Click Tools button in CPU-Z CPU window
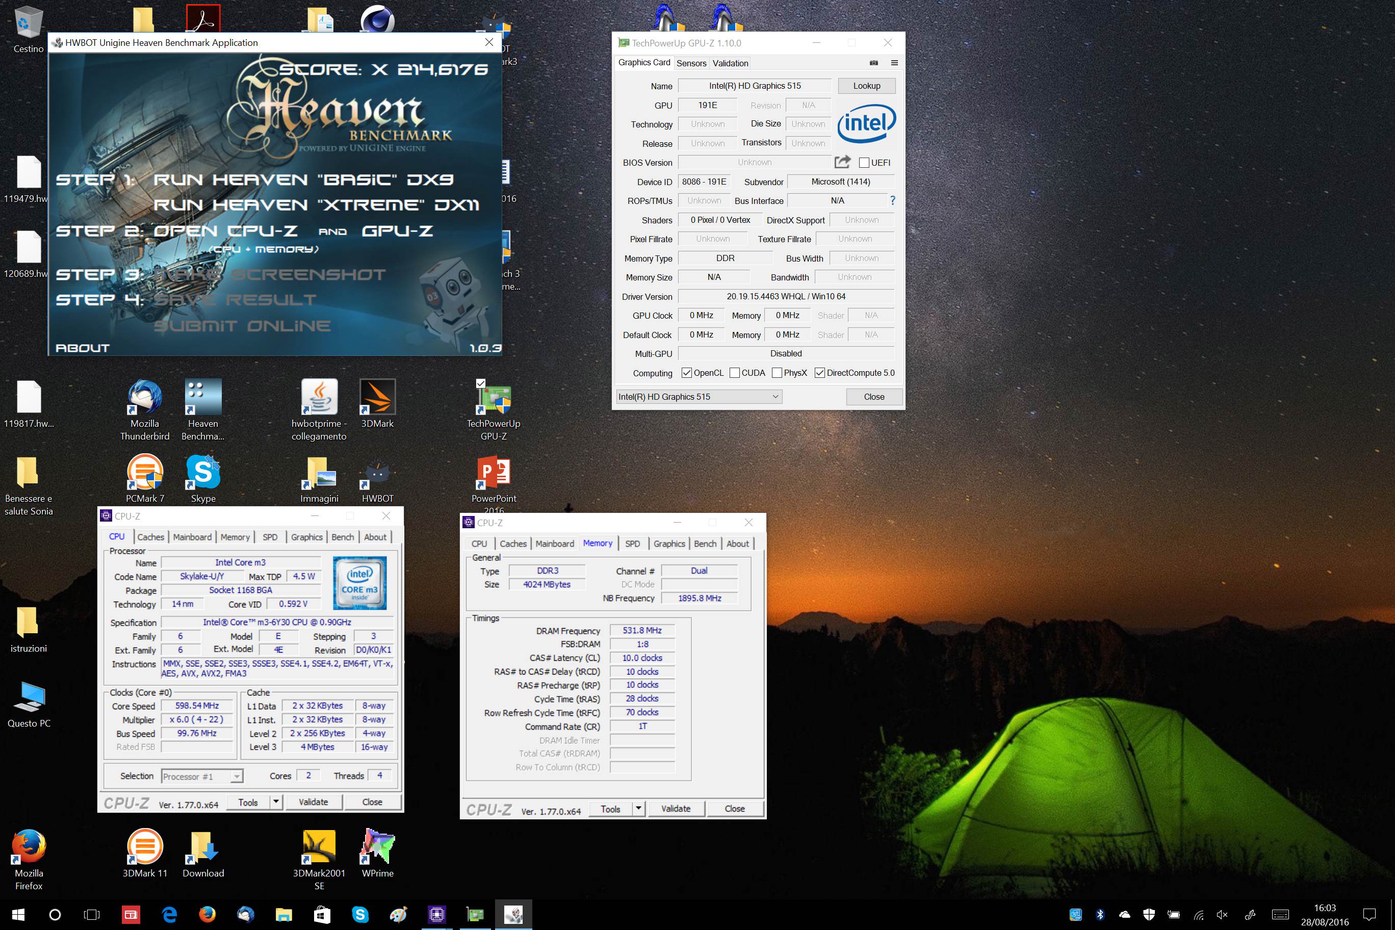Screen dimensions: 1395x930 248,802
